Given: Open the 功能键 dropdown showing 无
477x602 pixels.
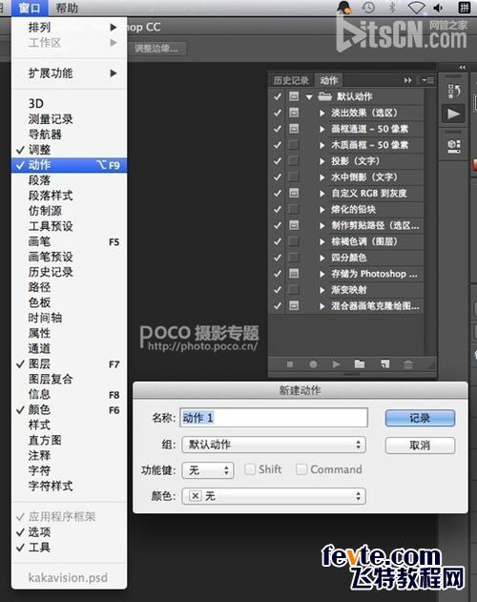Looking at the screenshot, I should (208, 470).
